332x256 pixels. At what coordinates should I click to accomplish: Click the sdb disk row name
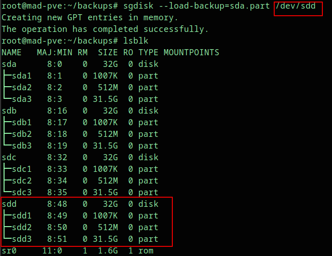point(9,111)
